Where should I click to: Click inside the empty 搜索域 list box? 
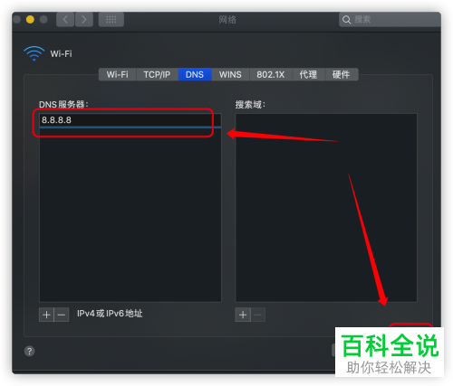click(x=326, y=208)
